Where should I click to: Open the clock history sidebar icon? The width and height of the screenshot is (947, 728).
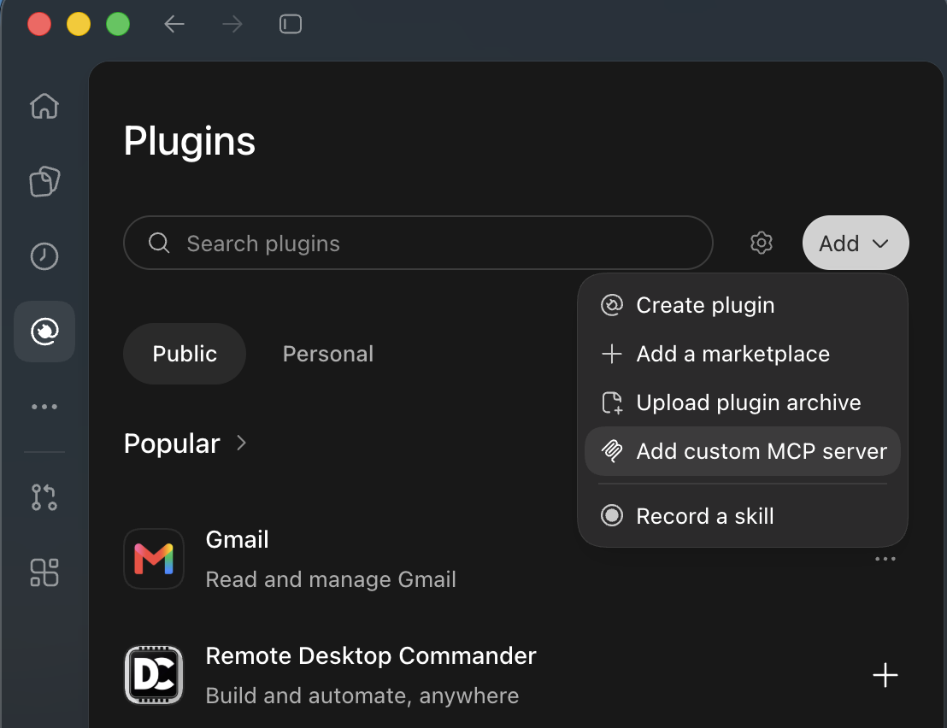44,256
